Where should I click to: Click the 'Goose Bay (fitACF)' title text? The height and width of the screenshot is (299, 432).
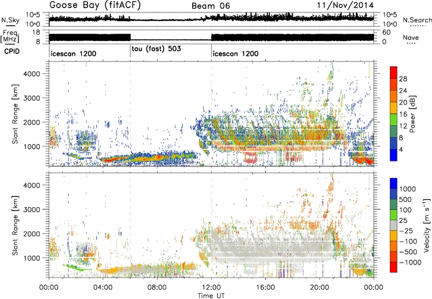95,5
